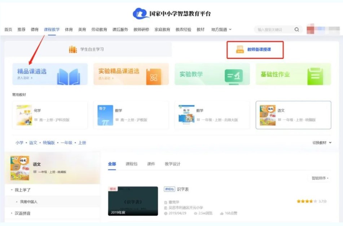Play the 识字表 2019年度 video thumbnail
Screen dimensions: 343x226
133,201
